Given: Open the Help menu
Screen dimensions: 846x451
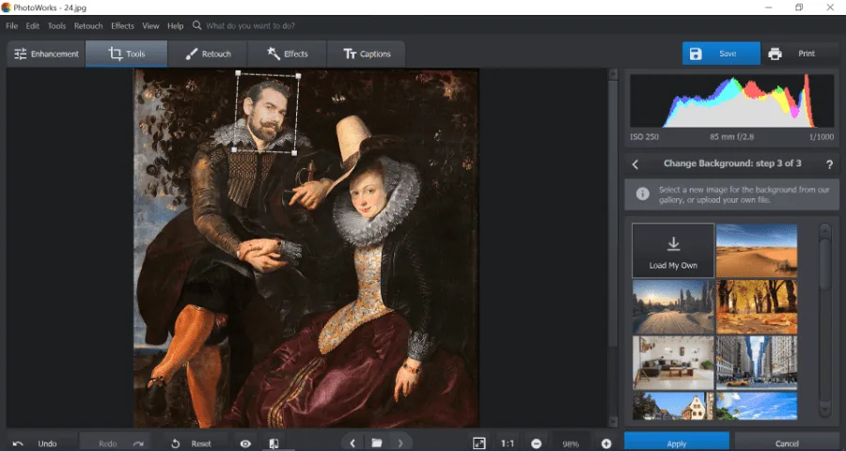Looking at the screenshot, I should tap(176, 25).
